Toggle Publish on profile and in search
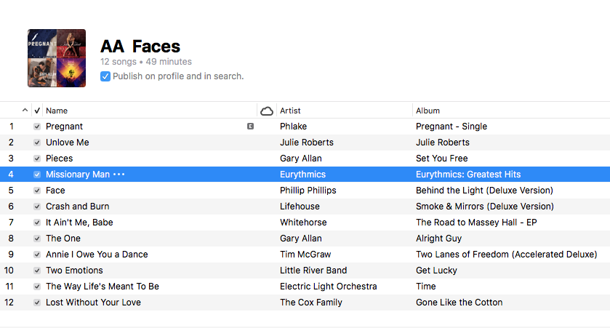Screen dimensions: 610x328 point(105,76)
